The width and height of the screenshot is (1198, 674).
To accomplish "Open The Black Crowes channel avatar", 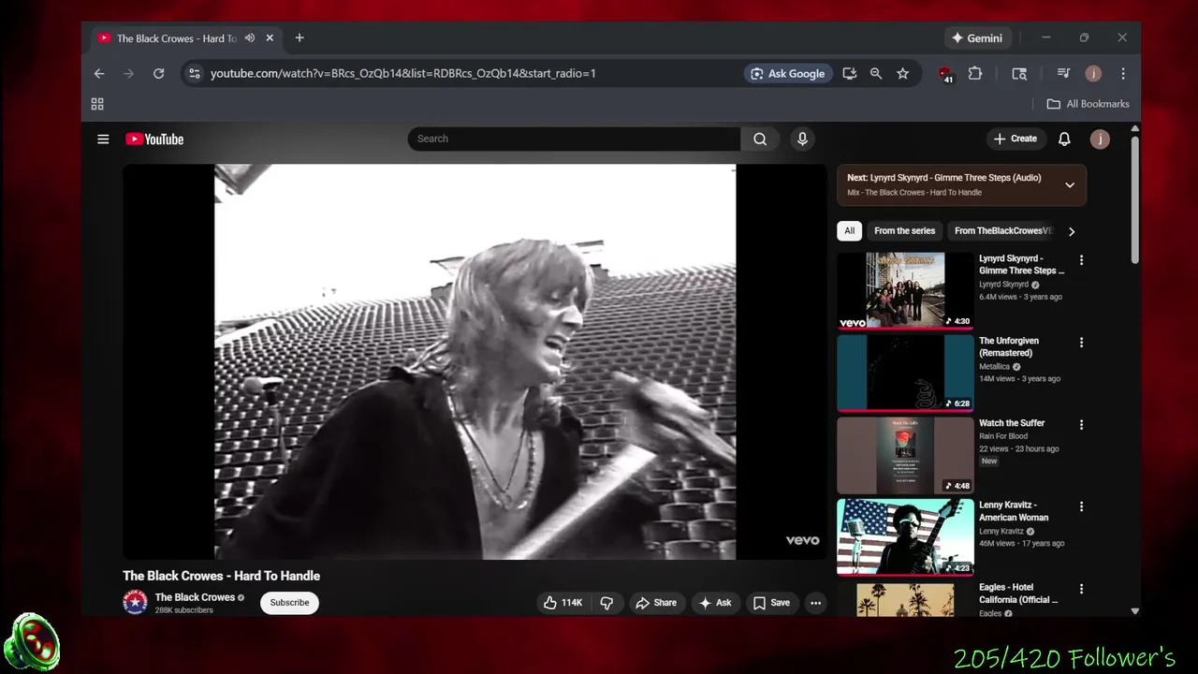I will [x=135, y=603].
